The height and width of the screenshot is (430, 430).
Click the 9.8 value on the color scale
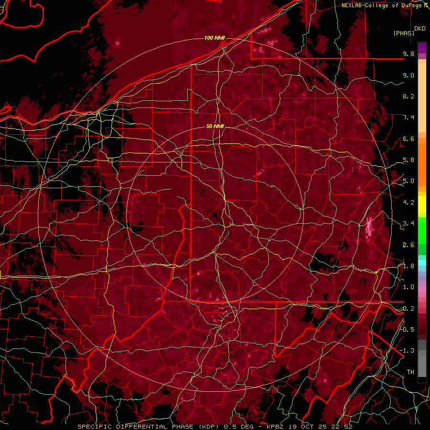point(408,54)
